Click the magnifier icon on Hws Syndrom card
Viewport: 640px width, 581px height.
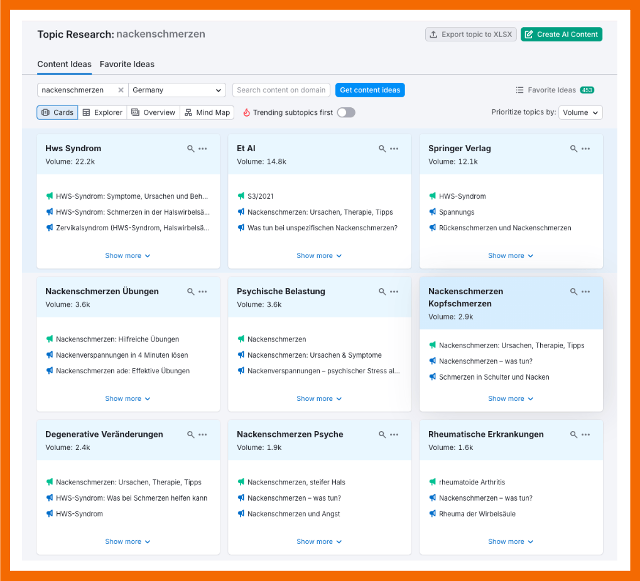[191, 149]
